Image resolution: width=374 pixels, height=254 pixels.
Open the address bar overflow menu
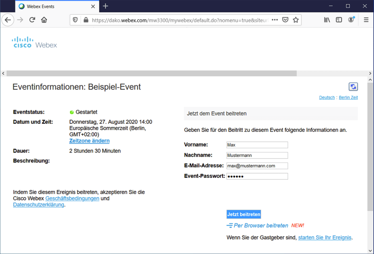point(275,19)
